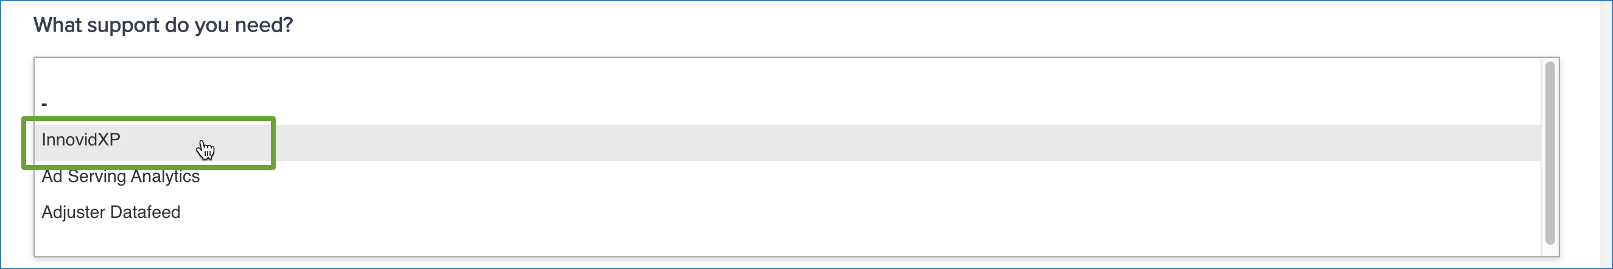Select the InnovidXP option
1613x269 pixels.
82,140
